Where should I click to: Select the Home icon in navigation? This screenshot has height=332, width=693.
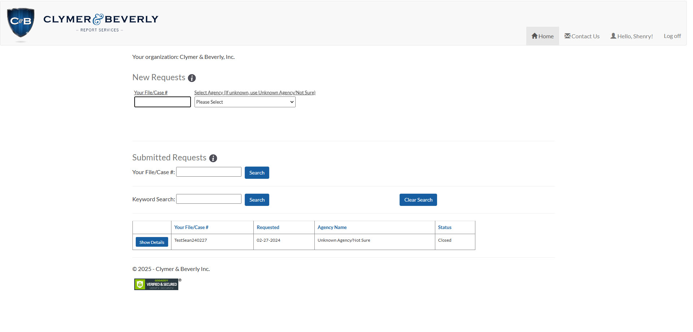tap(535, 36)
